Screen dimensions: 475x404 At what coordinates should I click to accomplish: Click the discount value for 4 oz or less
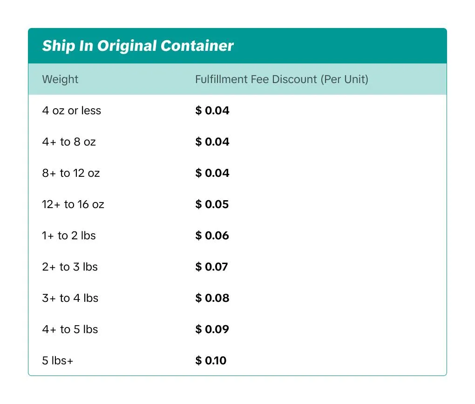[212, 111]
